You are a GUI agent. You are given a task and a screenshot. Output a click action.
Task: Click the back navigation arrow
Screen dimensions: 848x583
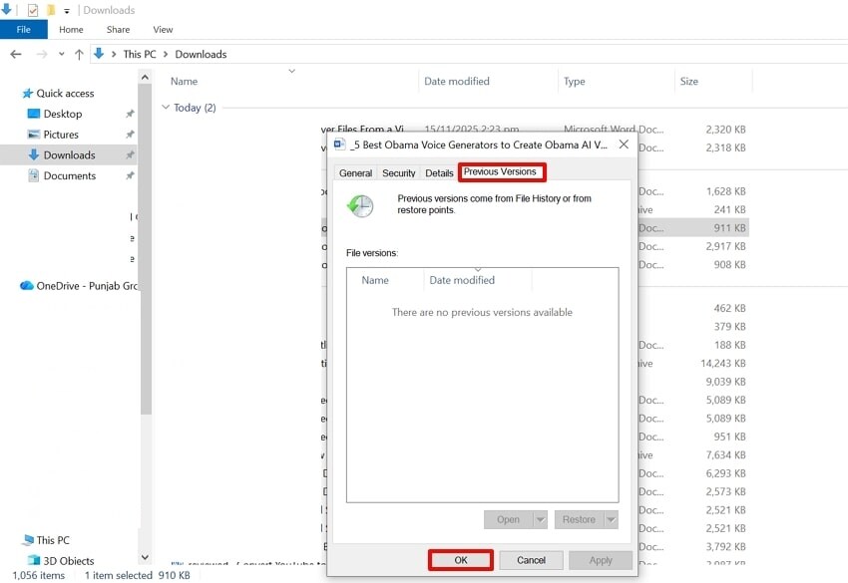coord(16,53)
